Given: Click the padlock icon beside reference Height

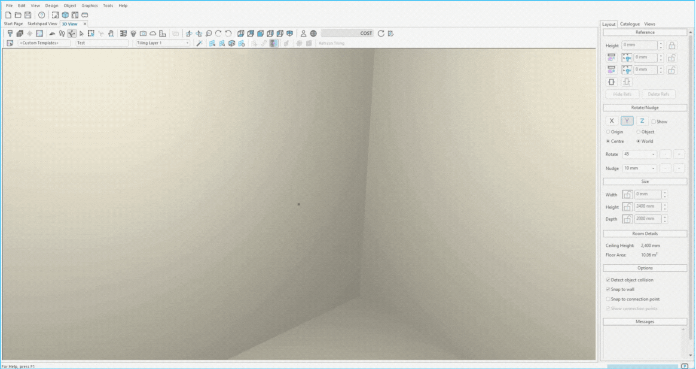Looking at the screenshot, I should pos(672,45).
